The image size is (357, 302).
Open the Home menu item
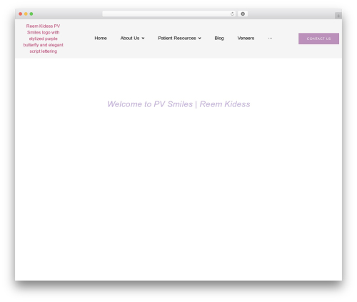(101, 39)
